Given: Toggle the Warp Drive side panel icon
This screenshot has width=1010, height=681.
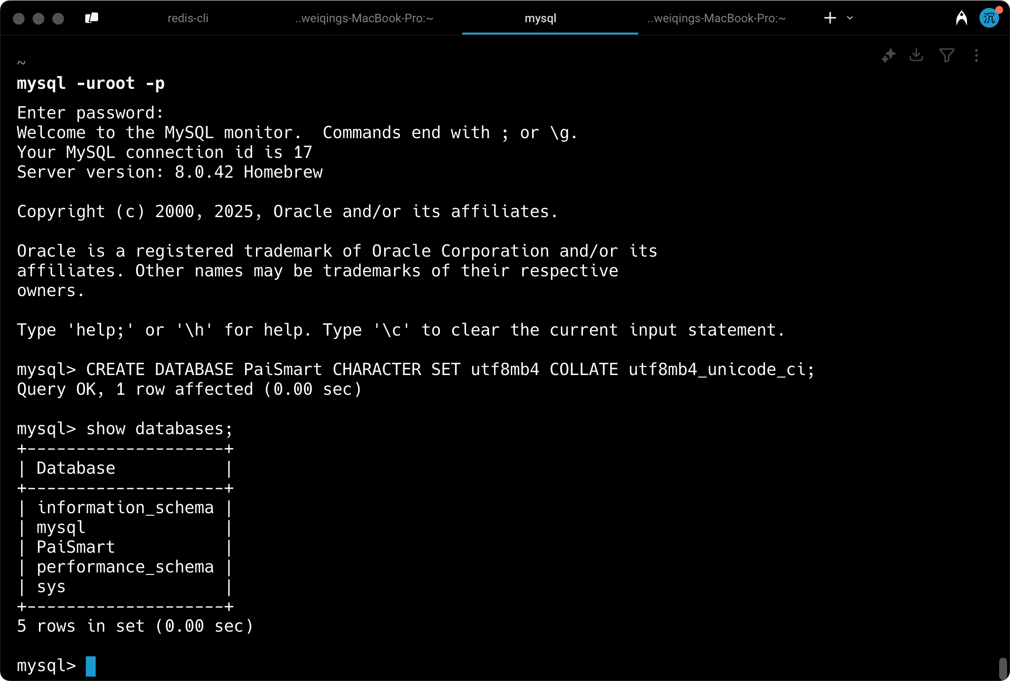Looking at the screenshot, I should point(92,18).
